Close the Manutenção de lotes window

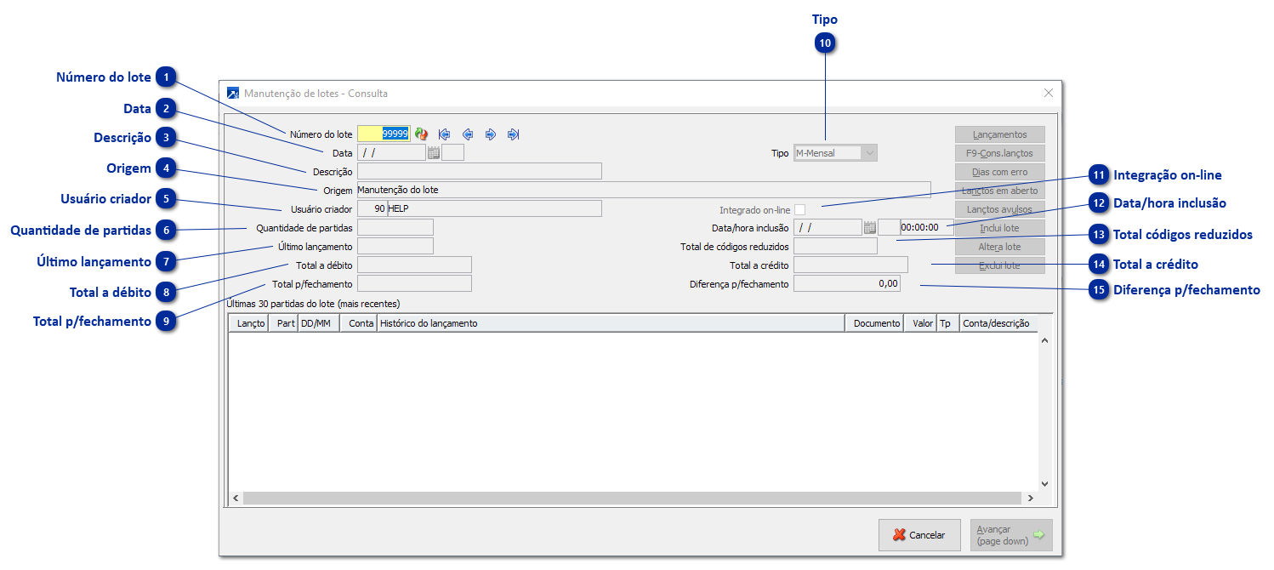(1048, 93)
